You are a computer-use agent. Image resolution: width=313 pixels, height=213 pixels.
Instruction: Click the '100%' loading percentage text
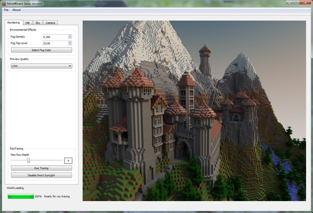click(x=38, y=196)
